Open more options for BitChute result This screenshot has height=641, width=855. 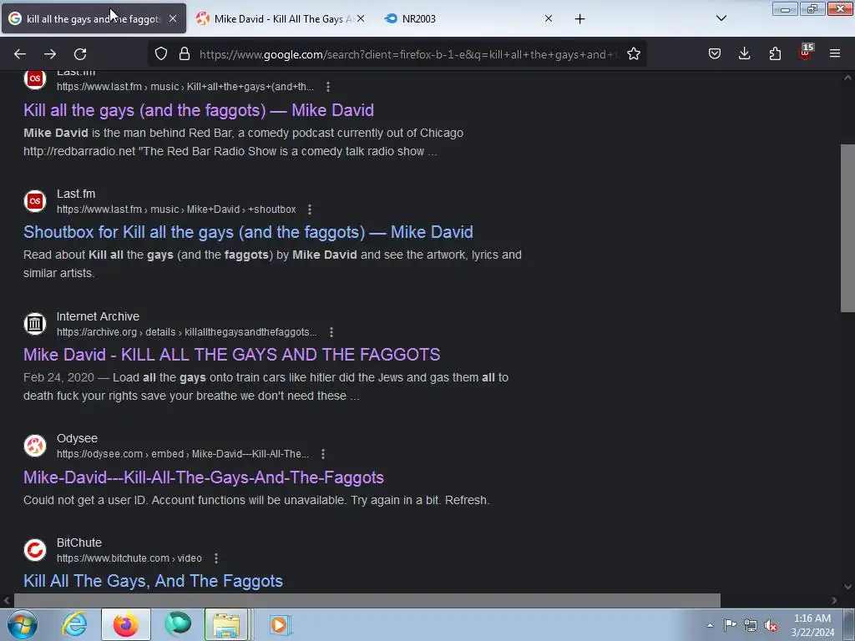216,558
